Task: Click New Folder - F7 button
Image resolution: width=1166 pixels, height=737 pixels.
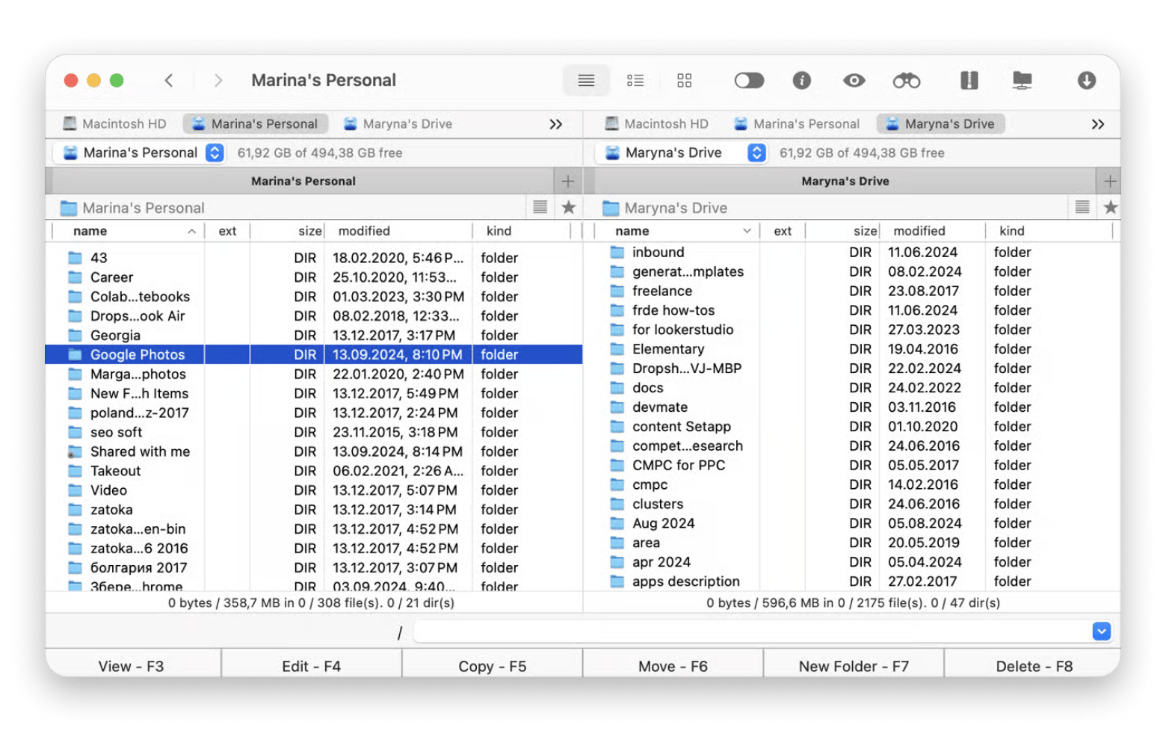Action: click(854, 666)
